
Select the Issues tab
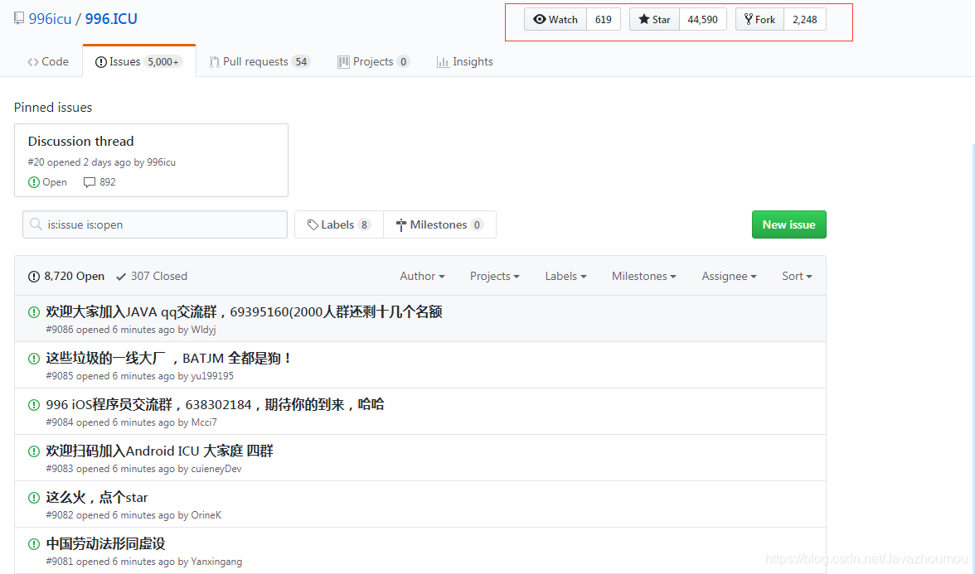(139, 61)
